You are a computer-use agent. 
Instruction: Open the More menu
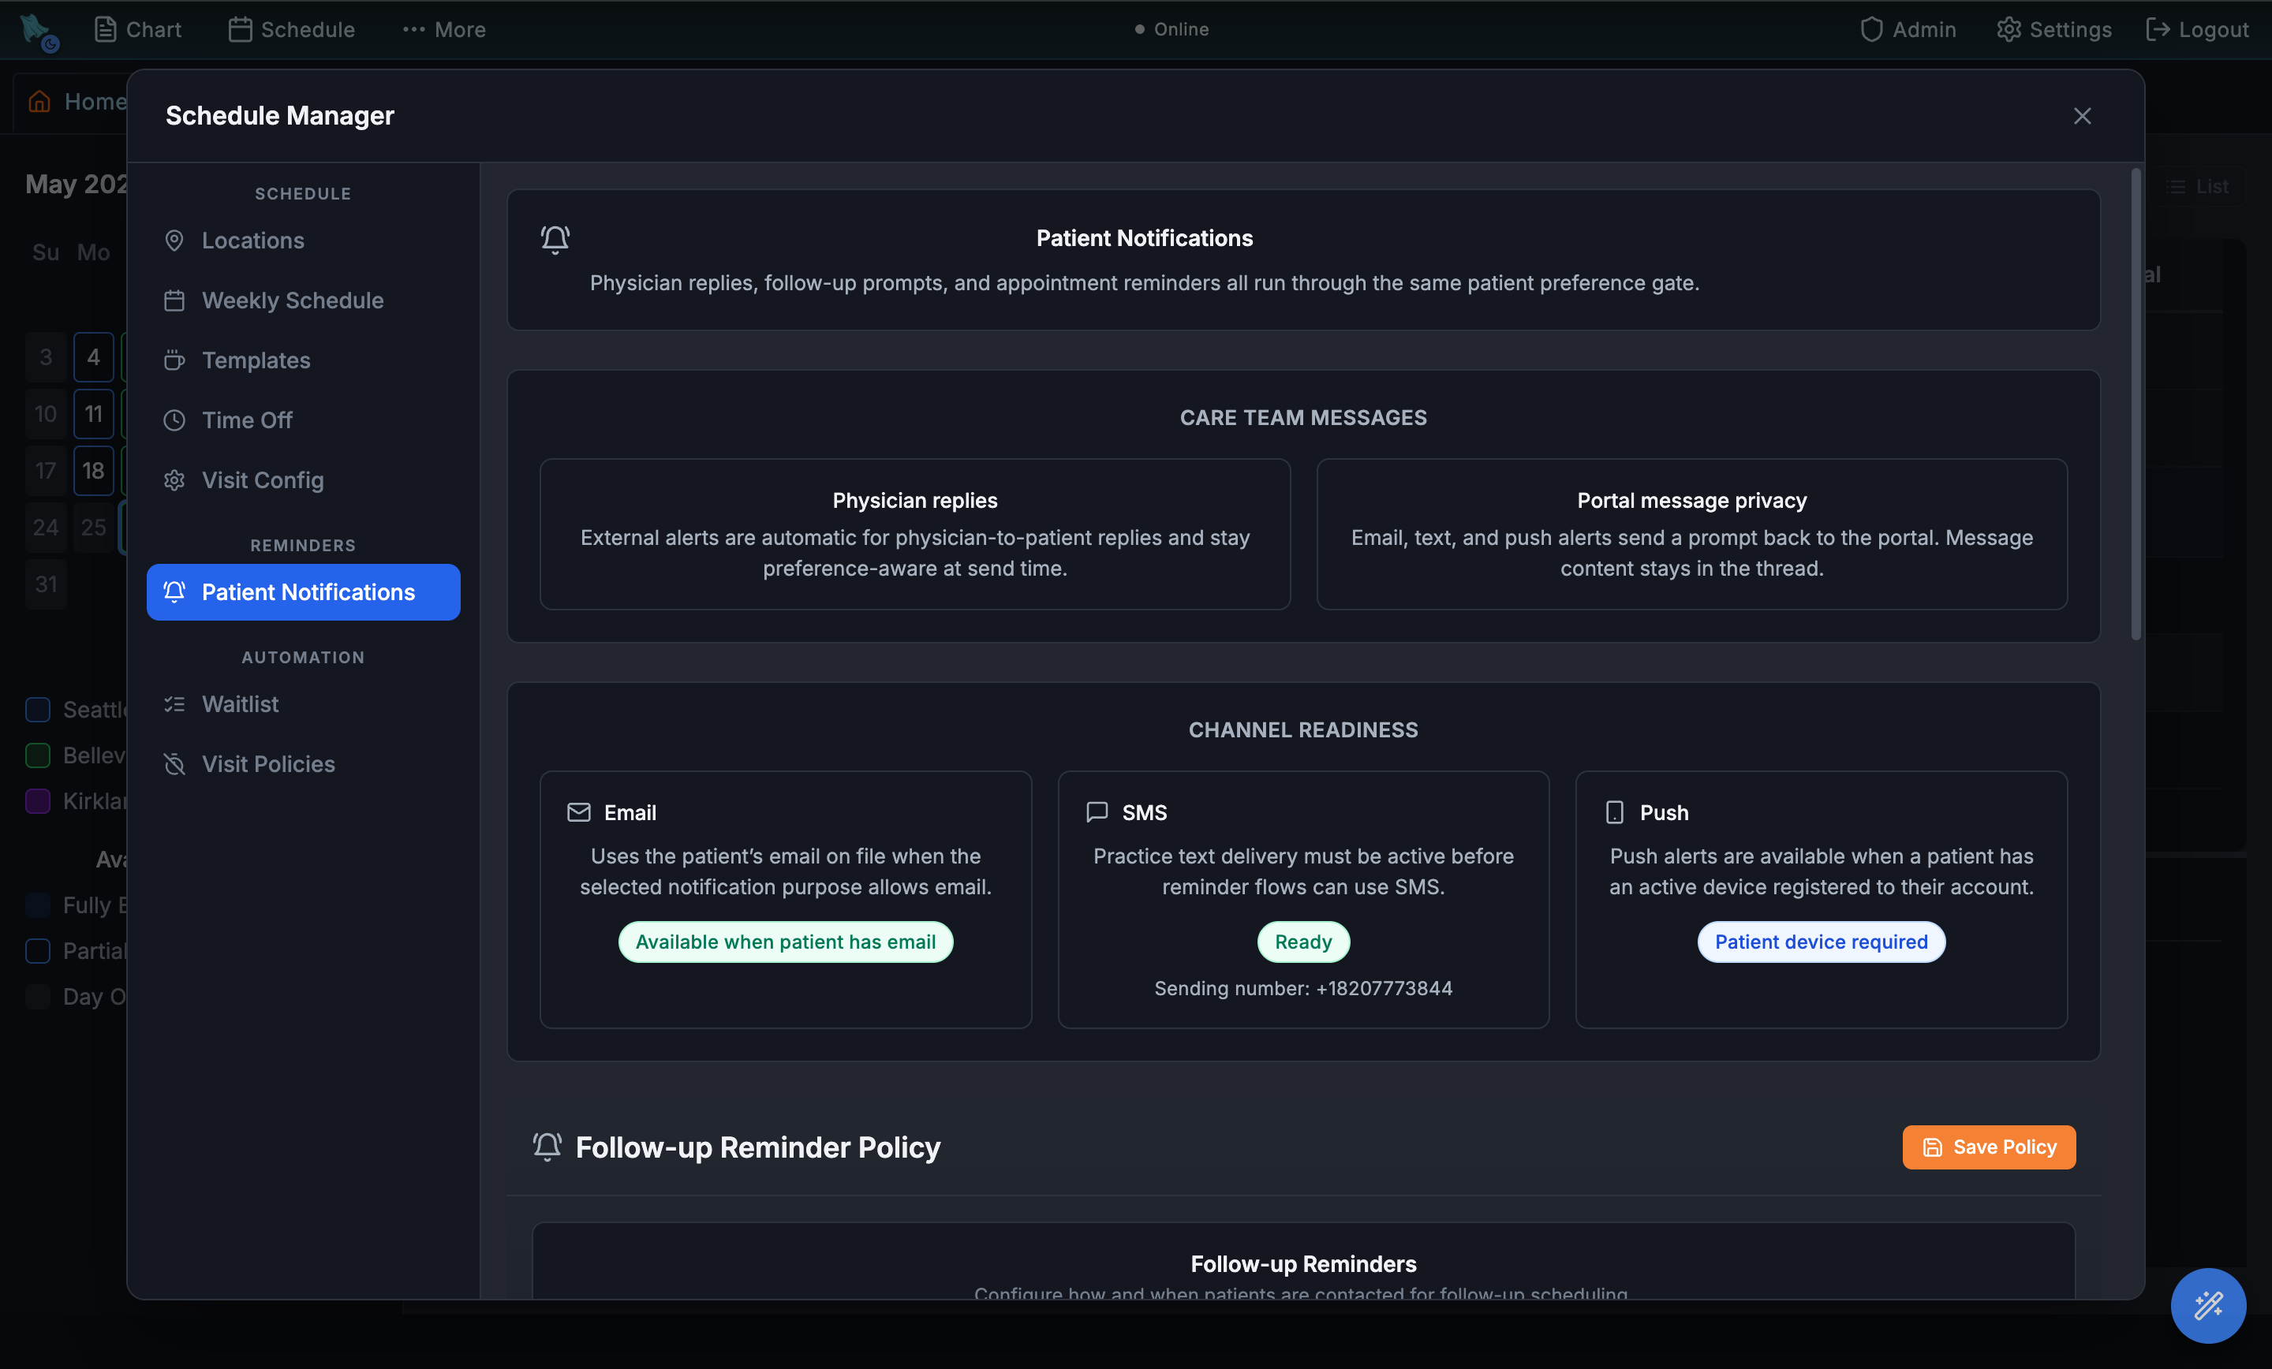444,29
